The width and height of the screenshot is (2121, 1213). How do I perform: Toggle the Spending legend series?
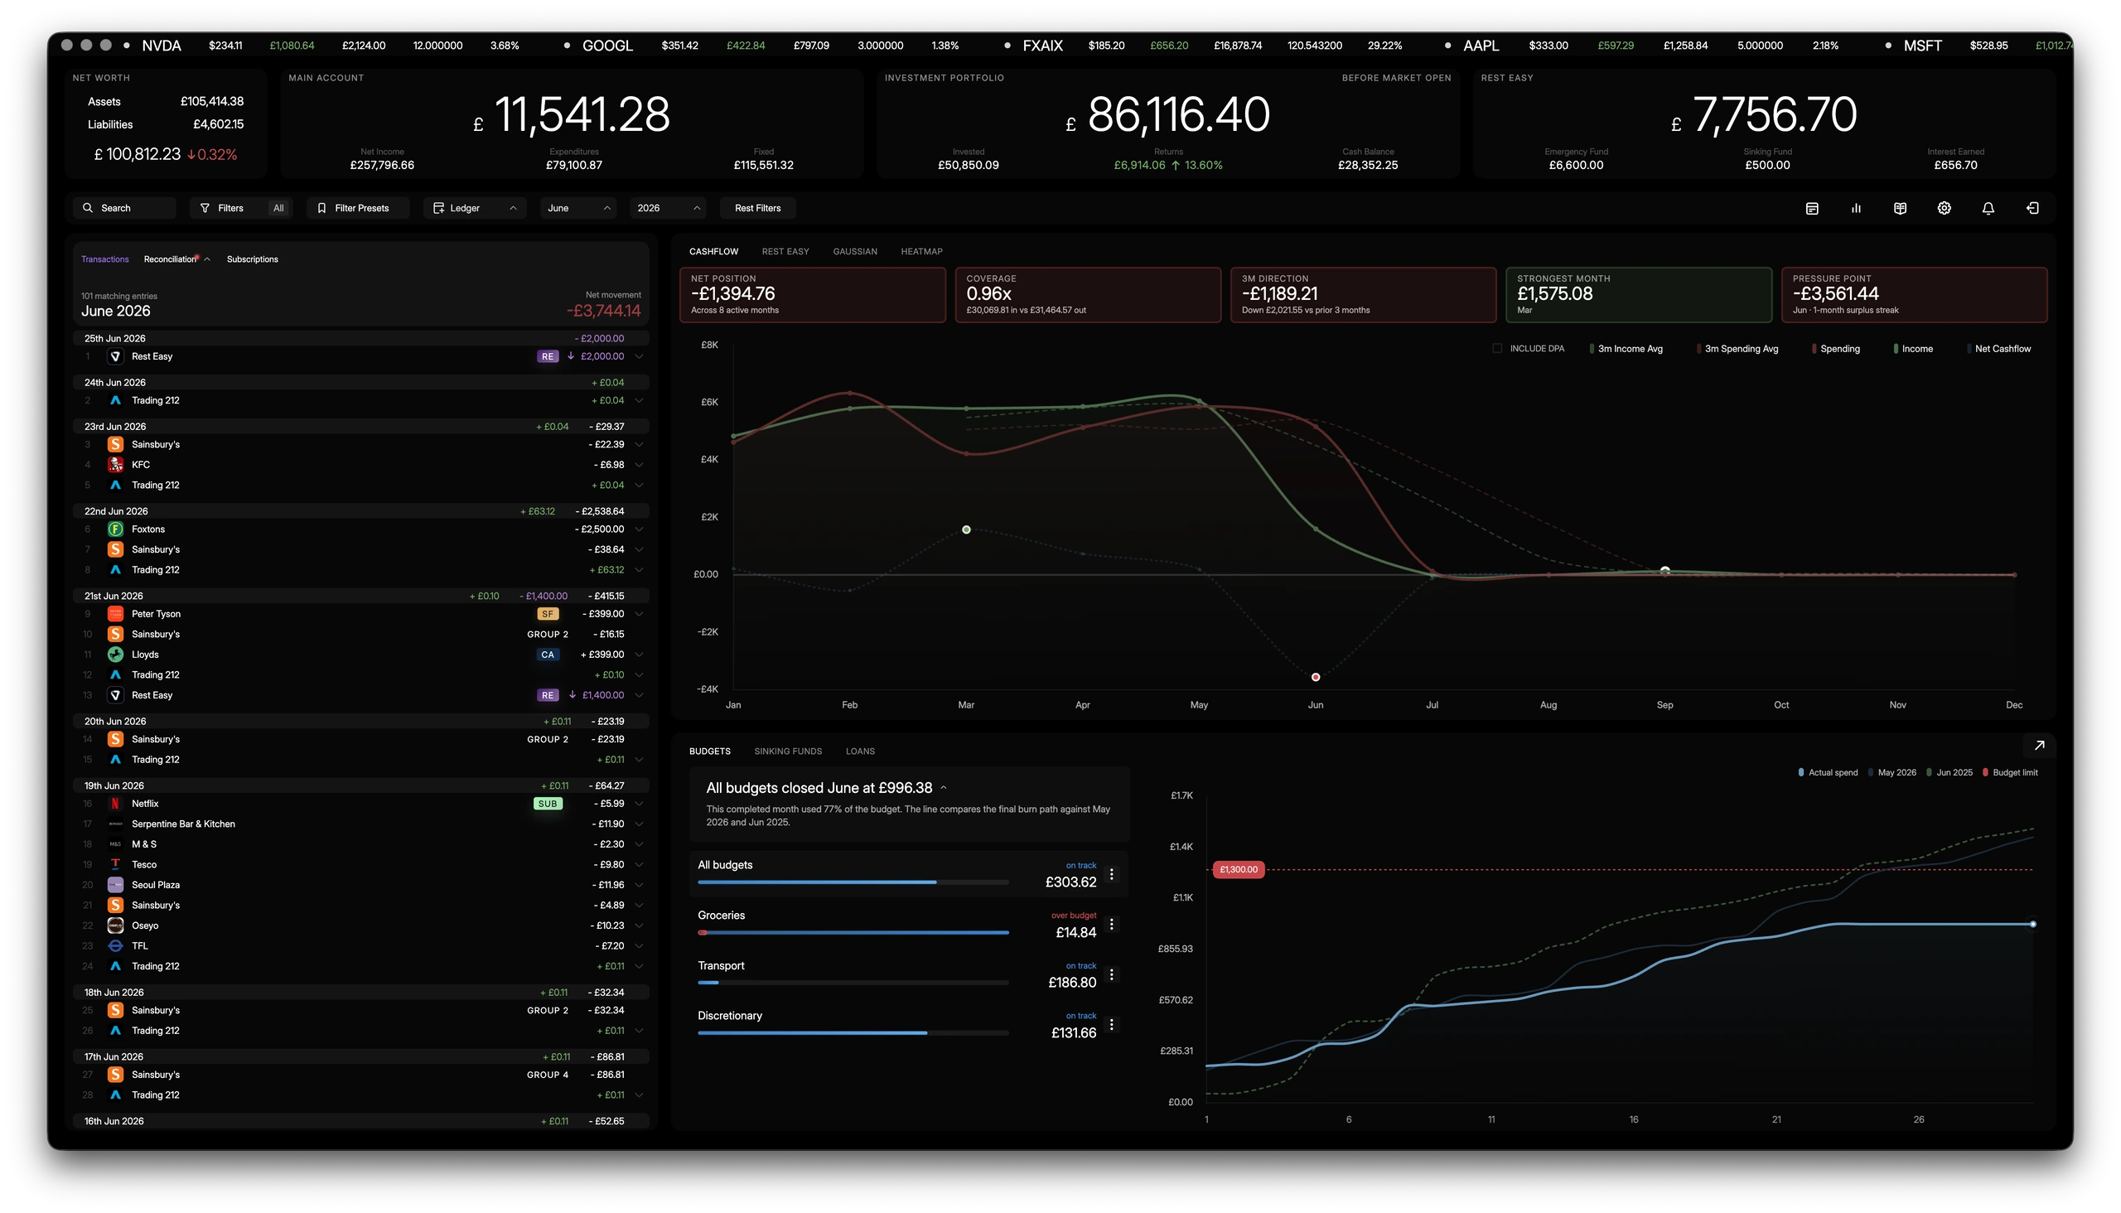click(x=1835, y=349)
